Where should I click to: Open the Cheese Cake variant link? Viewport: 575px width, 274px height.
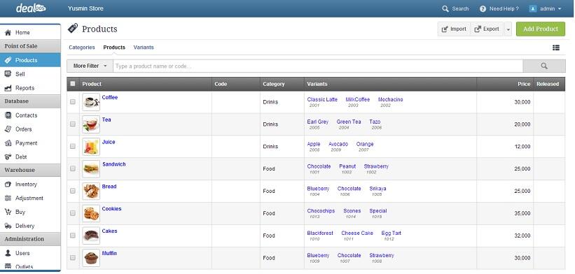pyautogui.click(x=356, y=233)
